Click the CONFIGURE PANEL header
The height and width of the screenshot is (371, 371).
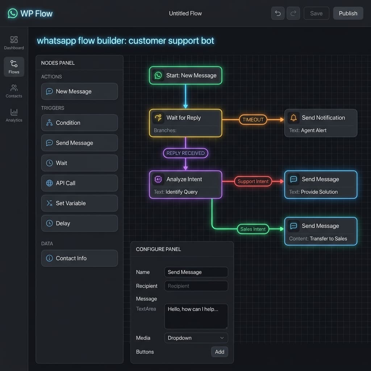point(159,249)
